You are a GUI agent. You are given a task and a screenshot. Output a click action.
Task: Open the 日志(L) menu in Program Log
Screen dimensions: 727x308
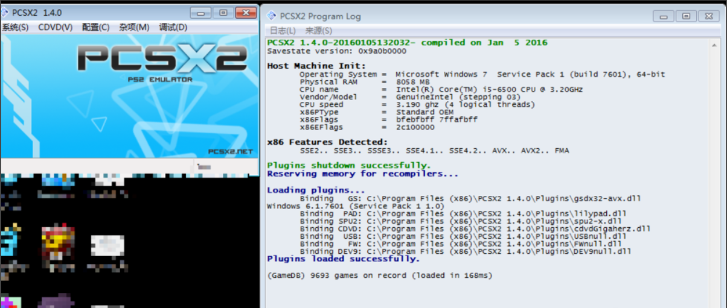pyautogui.click(x=283, y=31)
